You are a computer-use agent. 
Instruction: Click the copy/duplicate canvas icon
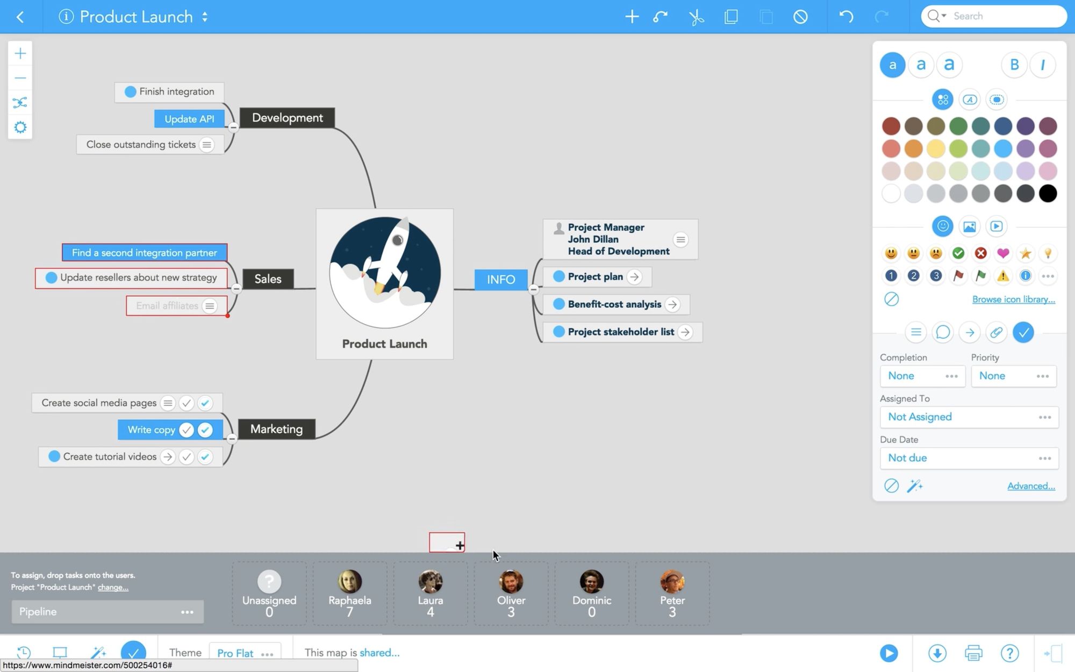pos(730,16)
